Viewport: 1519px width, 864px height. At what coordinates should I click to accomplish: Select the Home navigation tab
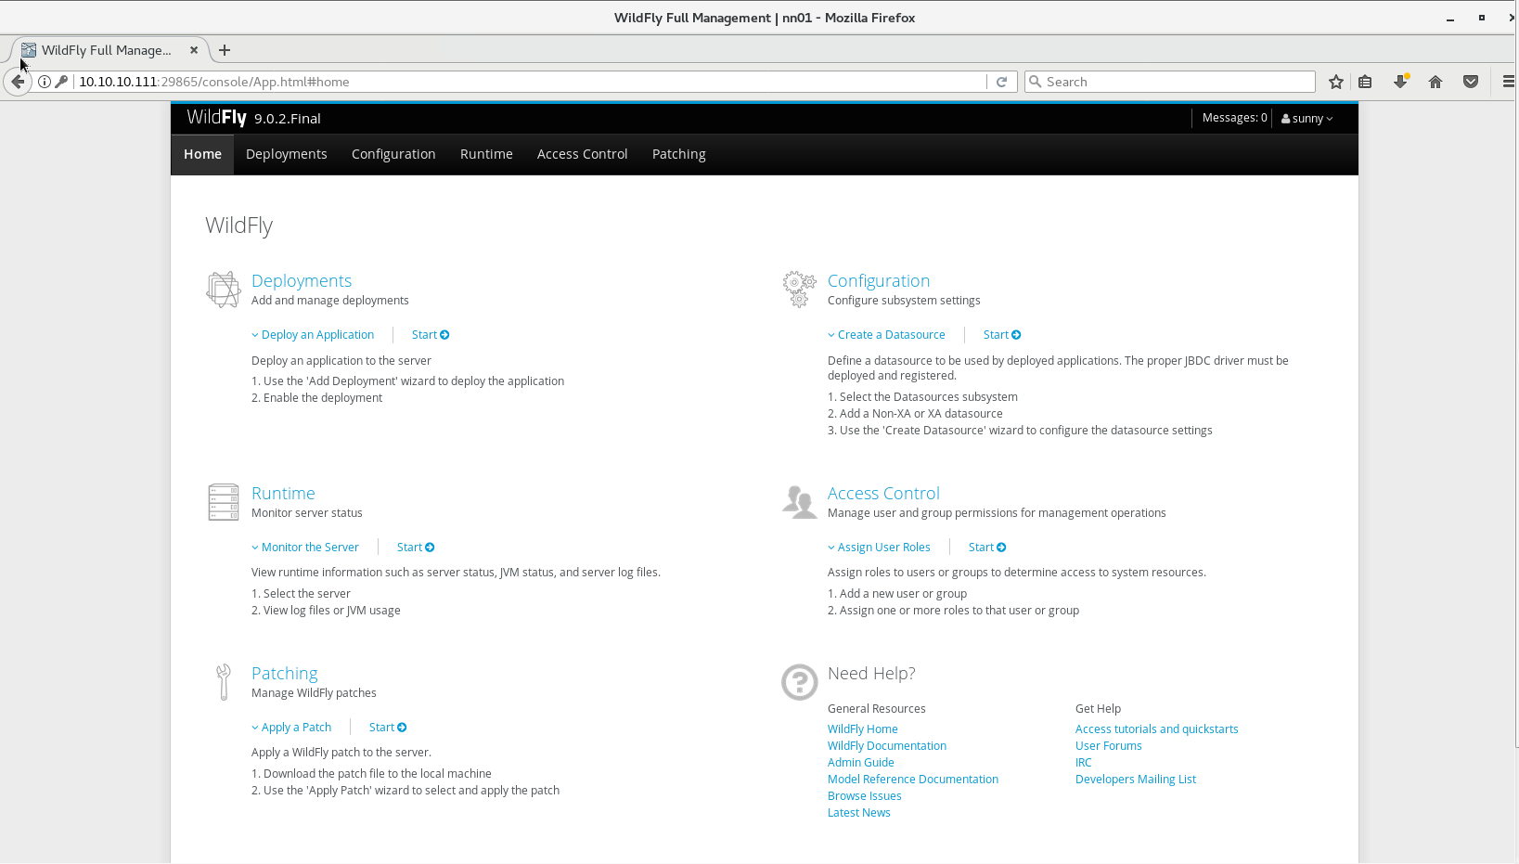click(x=202, y=154)
